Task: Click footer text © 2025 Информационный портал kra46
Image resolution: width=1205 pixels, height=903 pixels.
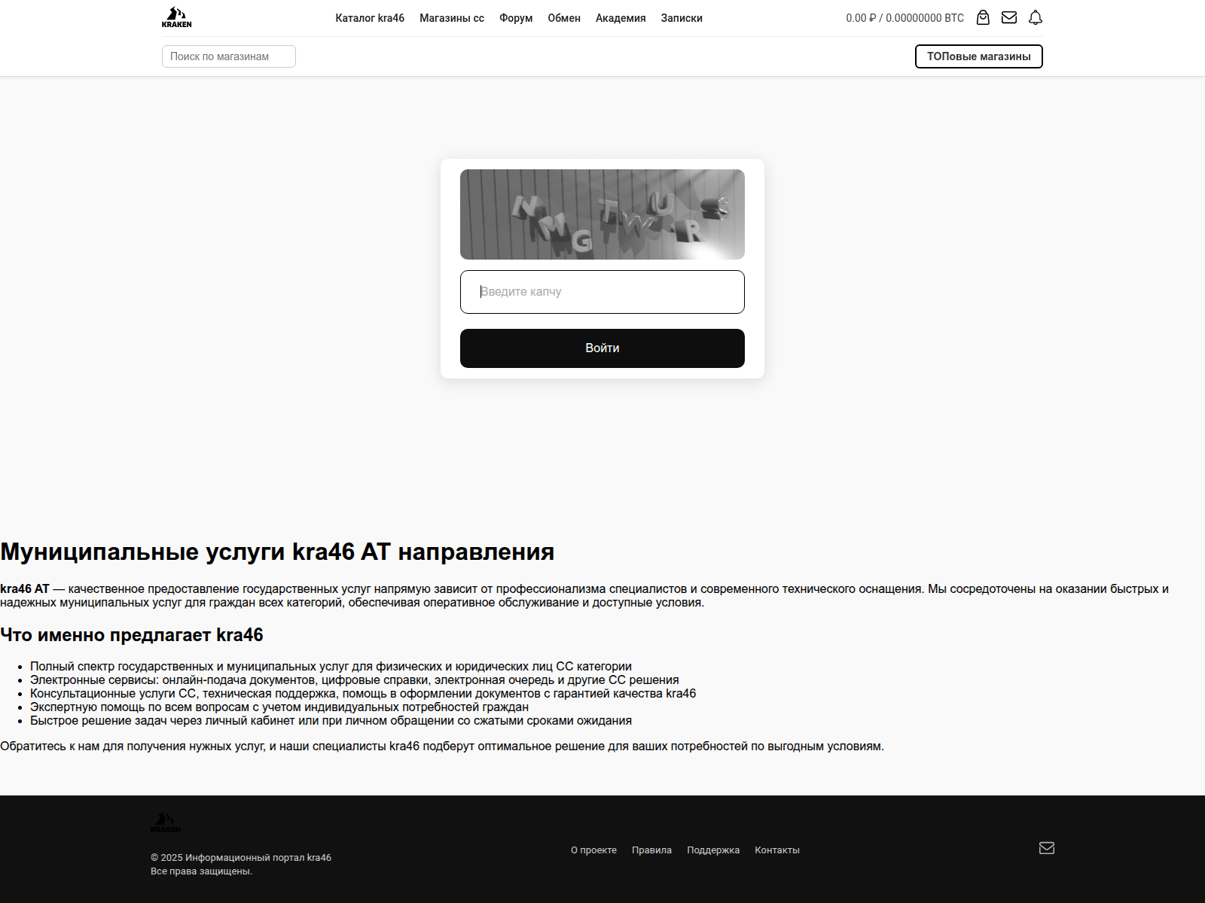Action: pyautogui.click(x=241, y=858)
